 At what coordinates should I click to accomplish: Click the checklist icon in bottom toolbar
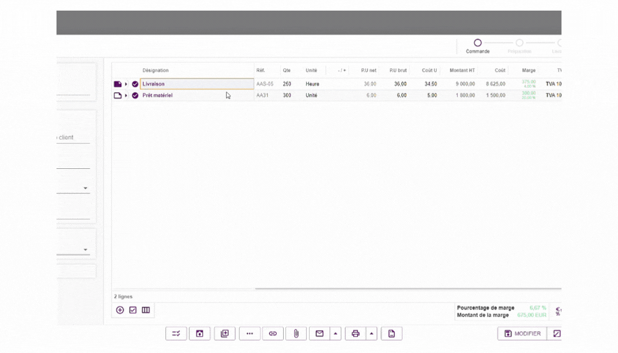point(176,334)
